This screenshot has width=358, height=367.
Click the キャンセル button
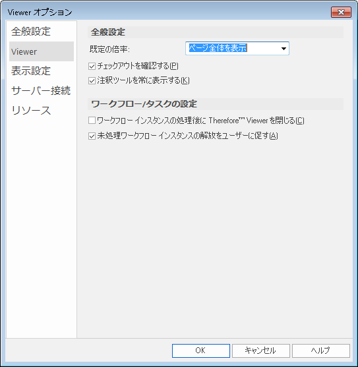(261, 351)
